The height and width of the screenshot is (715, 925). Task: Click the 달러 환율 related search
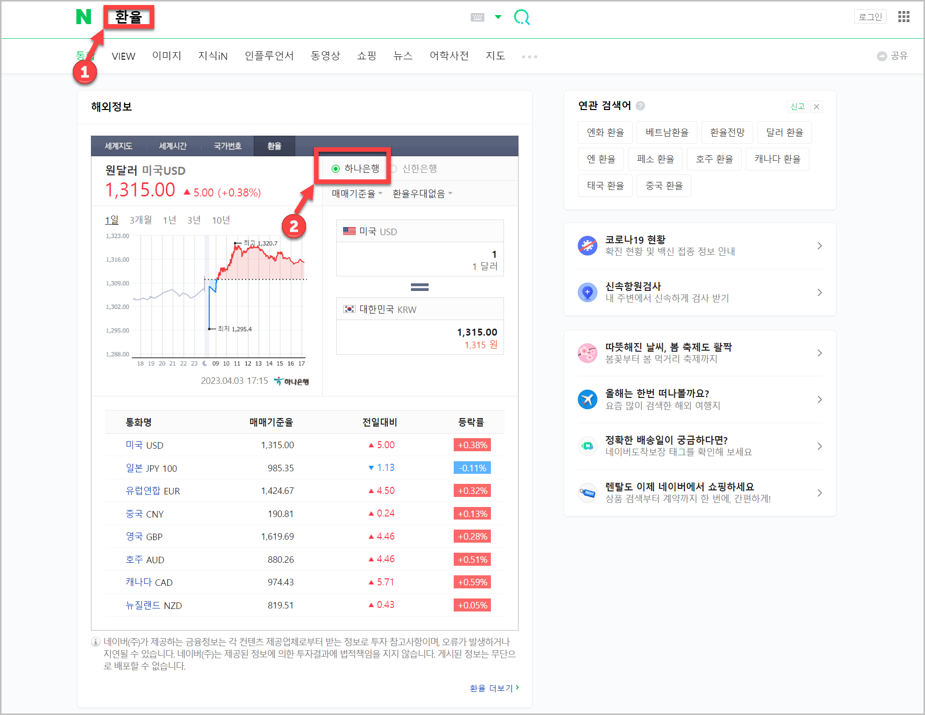[784, 132]
